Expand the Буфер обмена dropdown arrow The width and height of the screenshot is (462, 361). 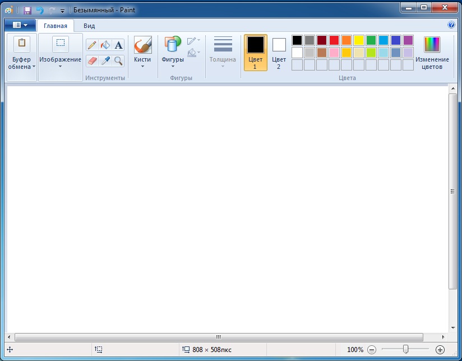pyautogui.click(x=34, y=67)
